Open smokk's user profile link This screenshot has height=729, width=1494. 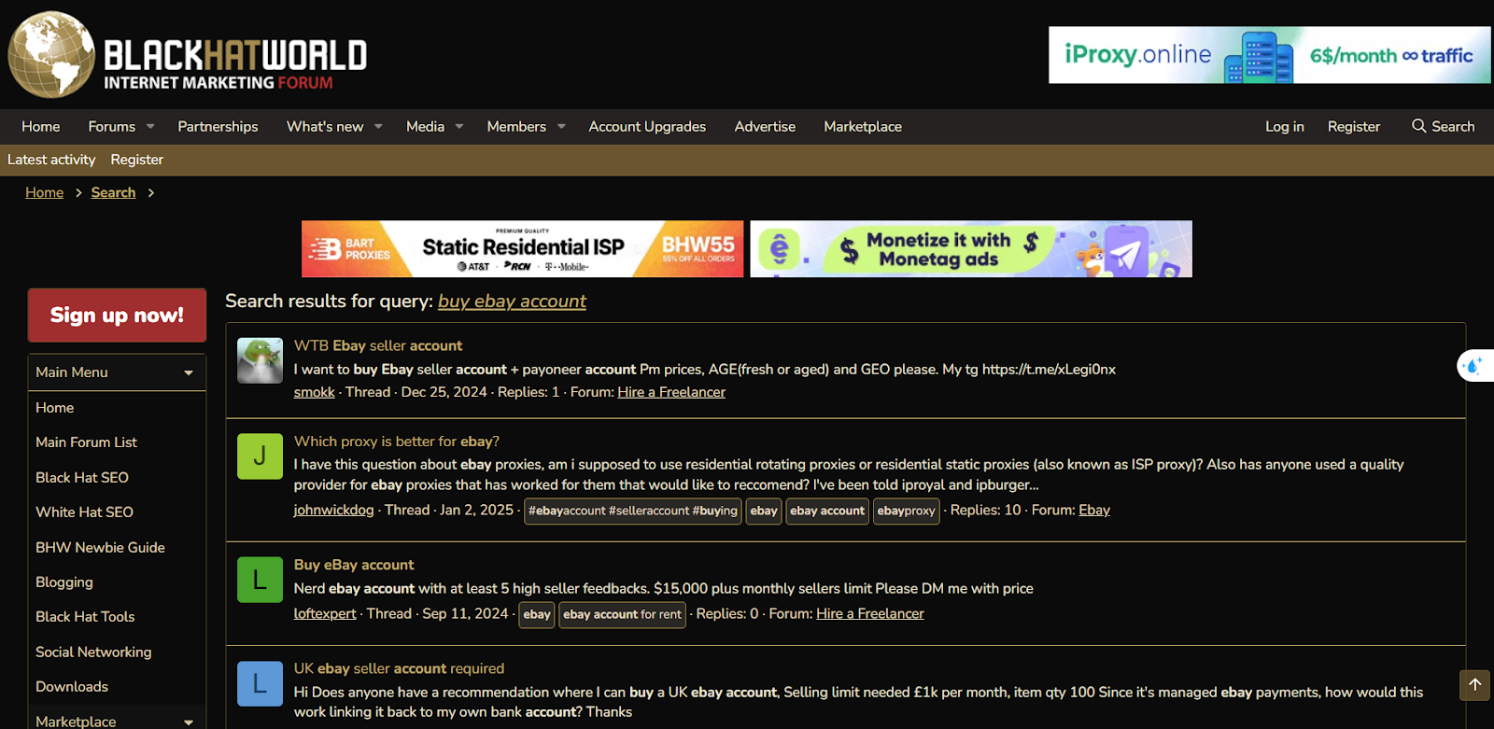coord(314,392)
